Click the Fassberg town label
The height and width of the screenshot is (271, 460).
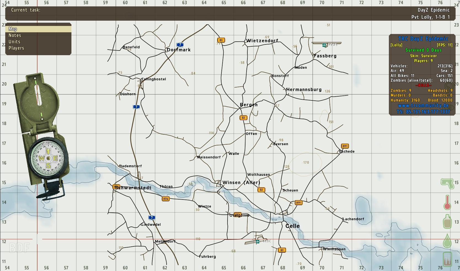(x=325, y=56)
